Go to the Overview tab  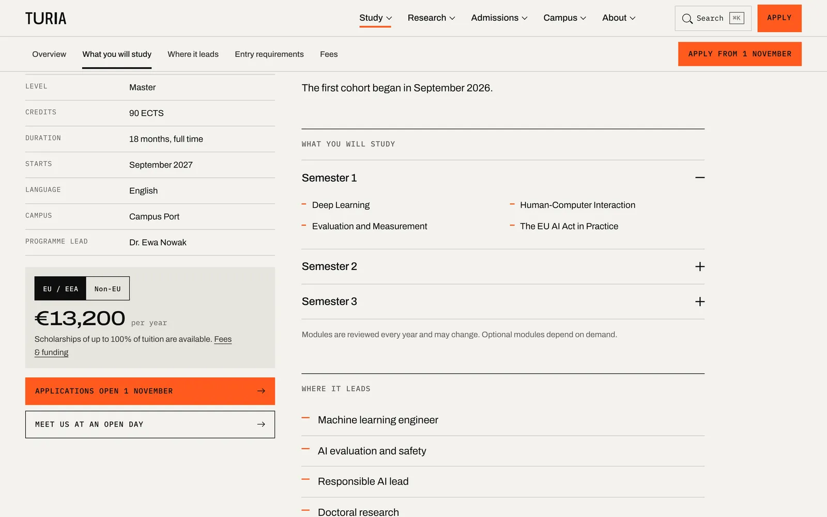pyautogui.click(x=49, y=54)
